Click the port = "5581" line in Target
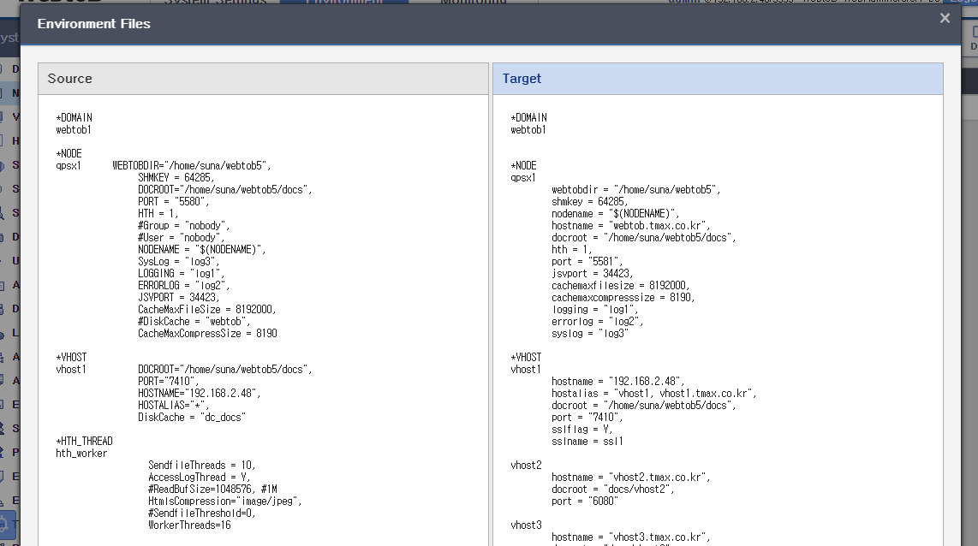The width and height of the screenshot is (978, 546). [587, 261]
